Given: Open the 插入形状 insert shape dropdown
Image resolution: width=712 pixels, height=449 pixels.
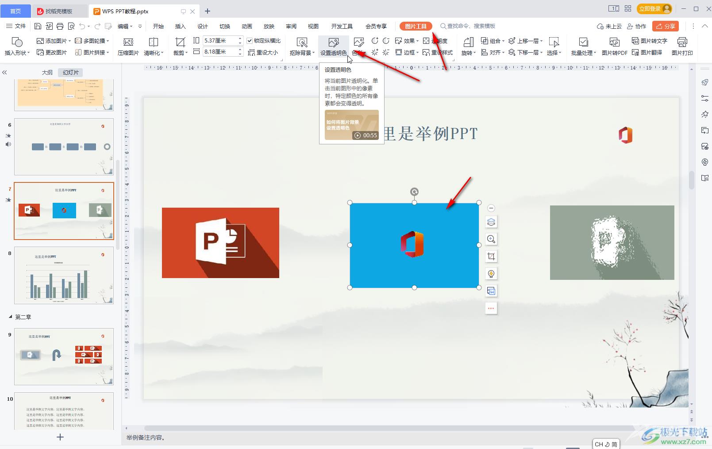Looking at the screenshot, I should 17,46.
